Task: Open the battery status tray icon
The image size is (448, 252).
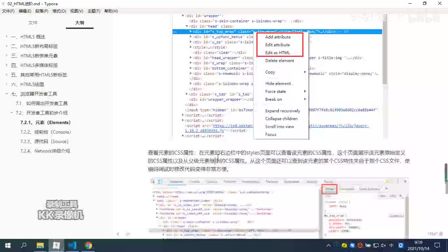Action: pyautogui.click(x=367, y=245)
